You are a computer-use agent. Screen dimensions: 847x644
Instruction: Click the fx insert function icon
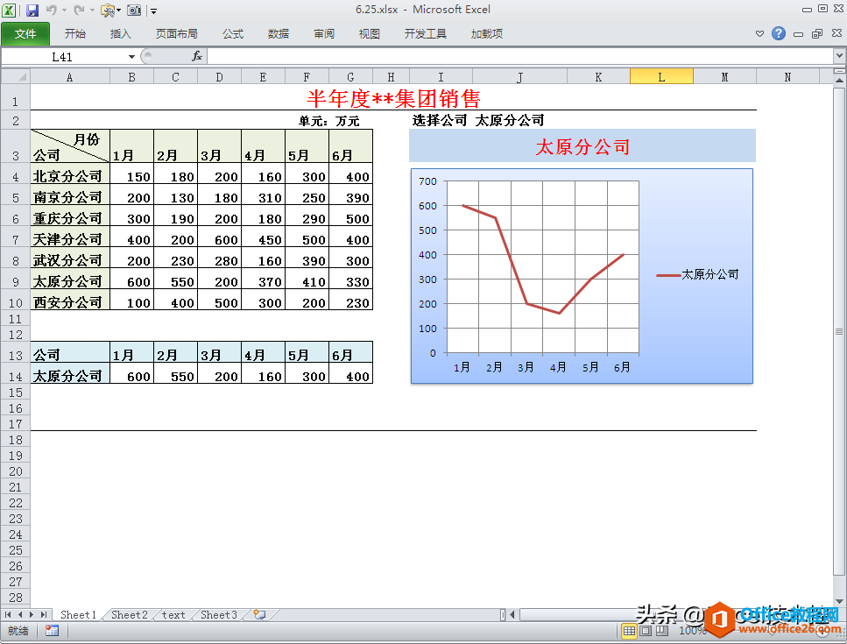(x=197, y=56)
